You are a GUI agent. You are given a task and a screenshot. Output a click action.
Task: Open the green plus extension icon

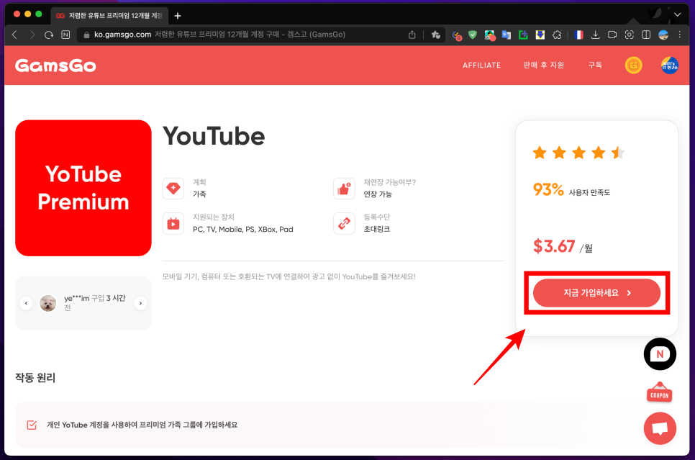pos(523,35)
